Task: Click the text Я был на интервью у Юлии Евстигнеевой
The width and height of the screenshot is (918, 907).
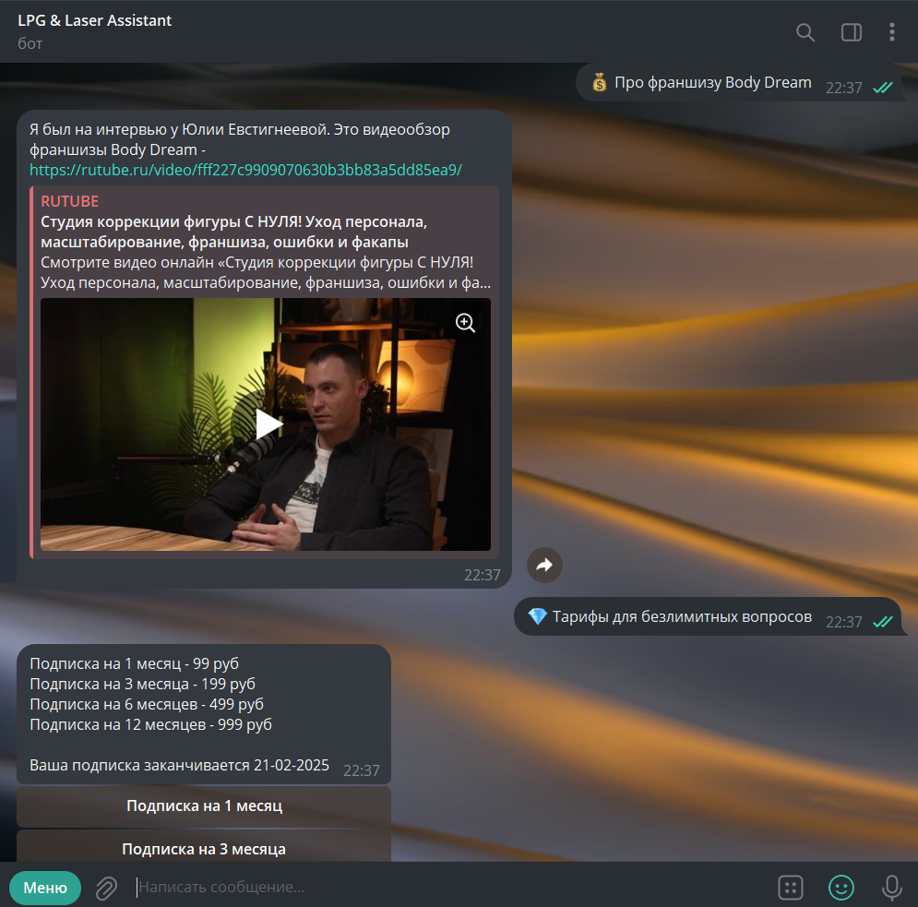Action: point(179,129)
